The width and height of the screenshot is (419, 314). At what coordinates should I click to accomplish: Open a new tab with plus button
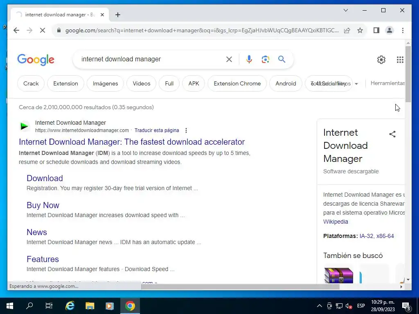[117, 15]
